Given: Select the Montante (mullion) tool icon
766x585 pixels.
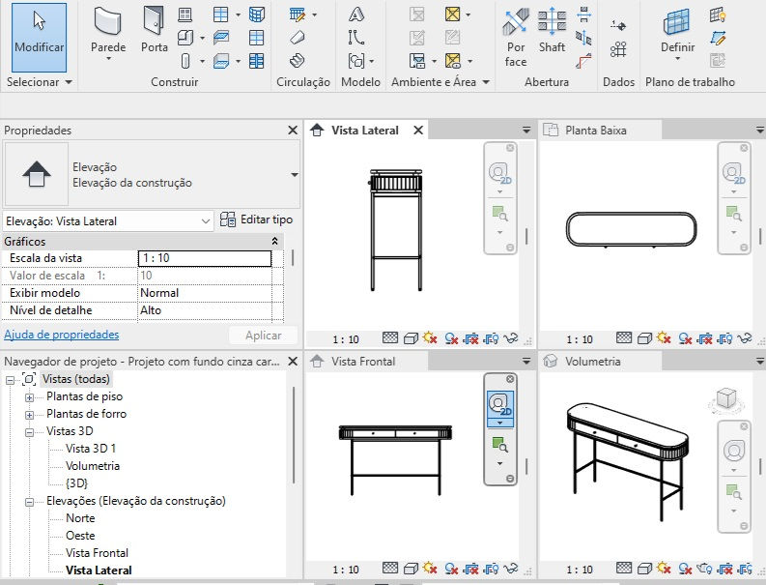Looking at the screenshot, I should pyautogui.click(x=257, y=61).
